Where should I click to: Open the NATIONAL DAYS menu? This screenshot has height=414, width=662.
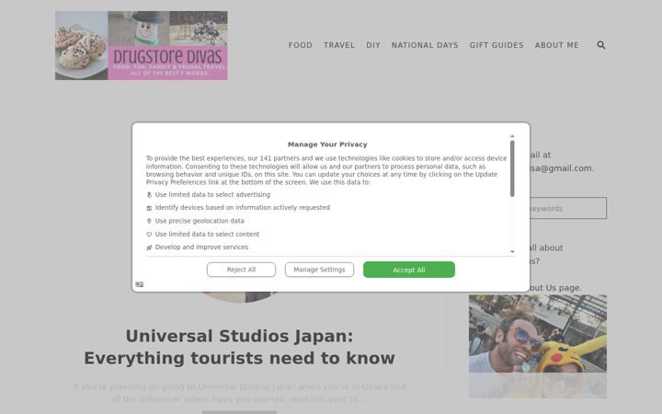point(425,45)
